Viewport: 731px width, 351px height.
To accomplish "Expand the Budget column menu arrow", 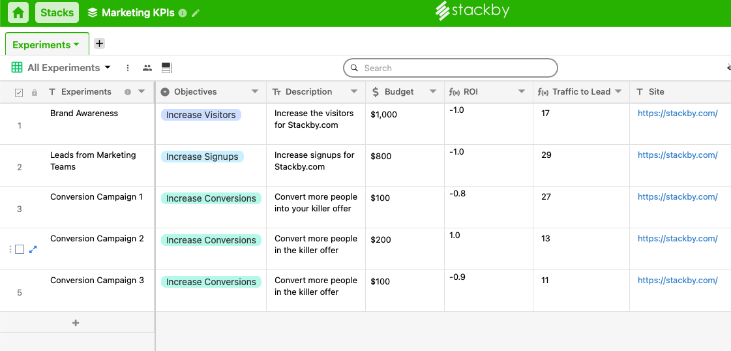I will coord(432,92).
